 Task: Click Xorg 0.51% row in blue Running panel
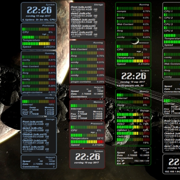39,71
